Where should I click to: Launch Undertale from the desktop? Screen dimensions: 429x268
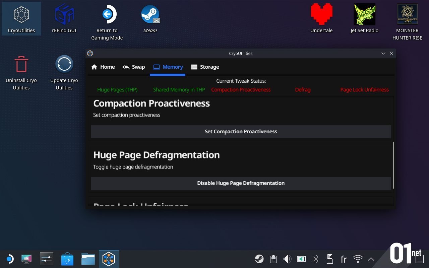point(321,19)
